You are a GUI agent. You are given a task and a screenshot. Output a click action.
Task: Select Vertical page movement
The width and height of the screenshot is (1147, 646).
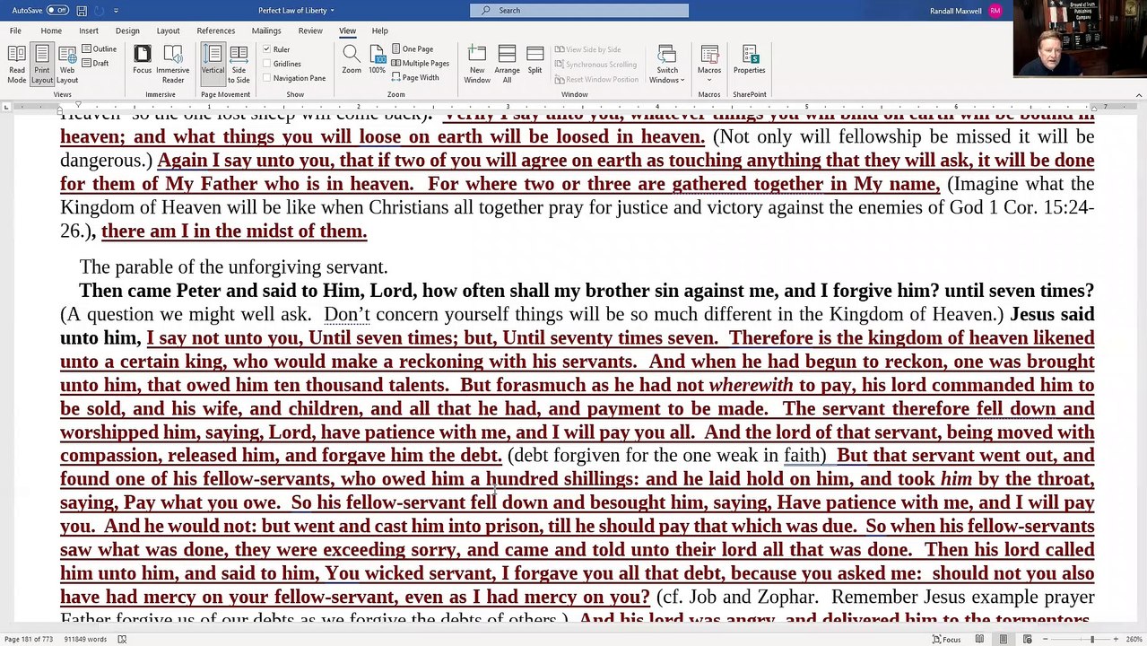tap(213, 64)
